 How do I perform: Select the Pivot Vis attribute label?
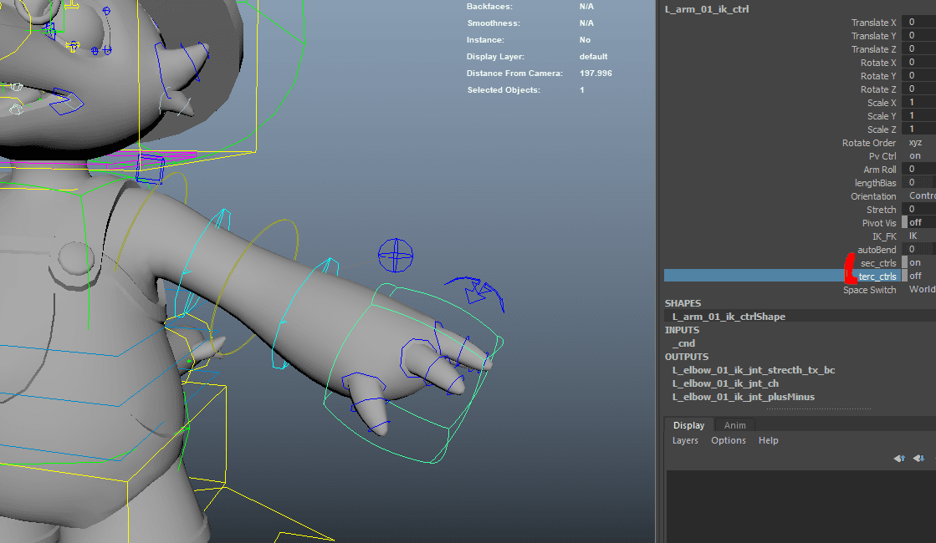pyautogui.click(x=878, y=223)
